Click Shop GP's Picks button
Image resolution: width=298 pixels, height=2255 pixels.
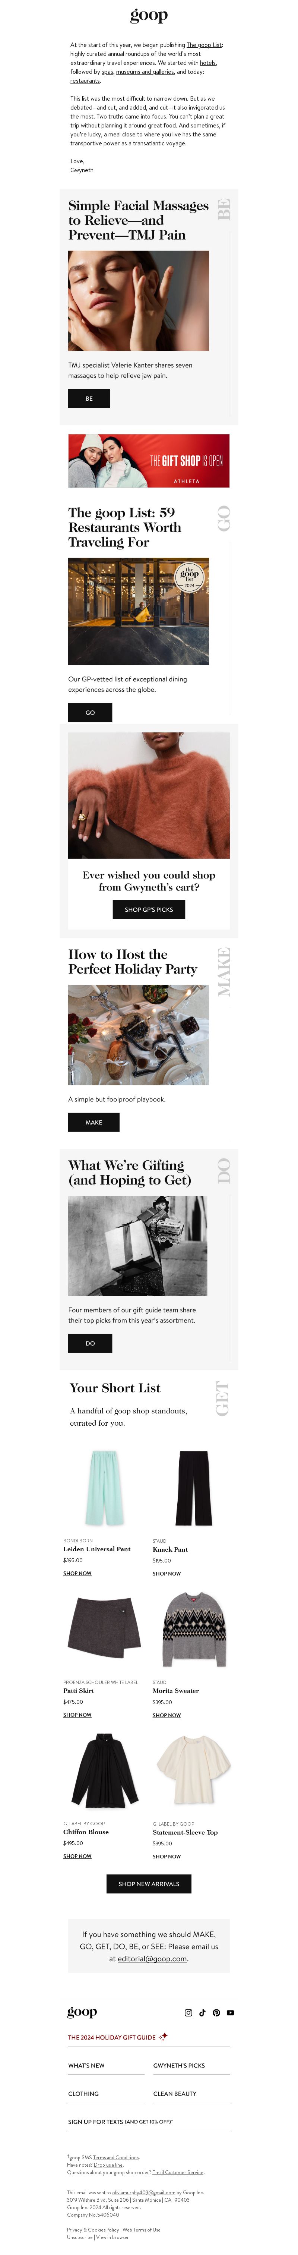[x=149, y=909]
